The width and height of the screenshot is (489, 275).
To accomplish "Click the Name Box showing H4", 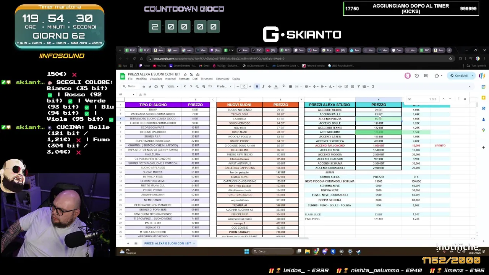I will [x=126, y=94].
